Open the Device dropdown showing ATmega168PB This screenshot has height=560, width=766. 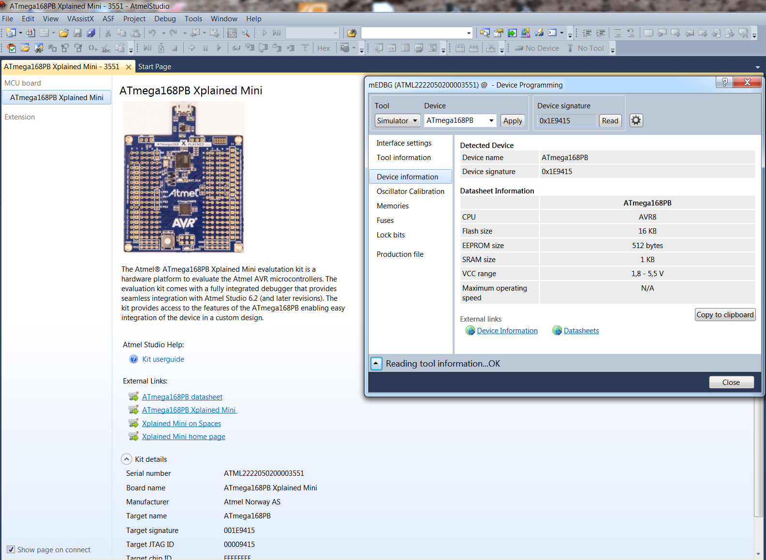point(460,120)
